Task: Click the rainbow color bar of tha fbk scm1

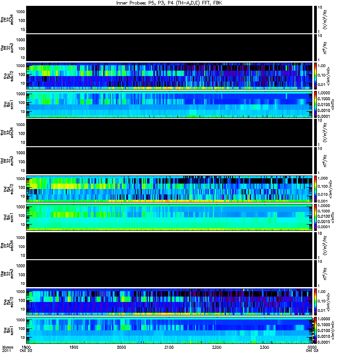Action: pos(315,104)
